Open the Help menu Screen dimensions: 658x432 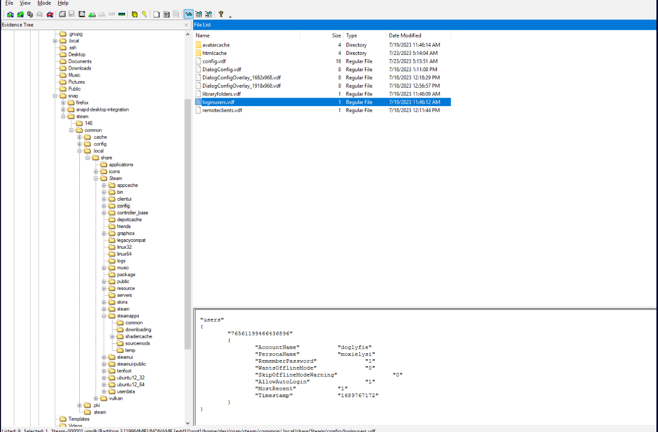click(x=63, y=3)
